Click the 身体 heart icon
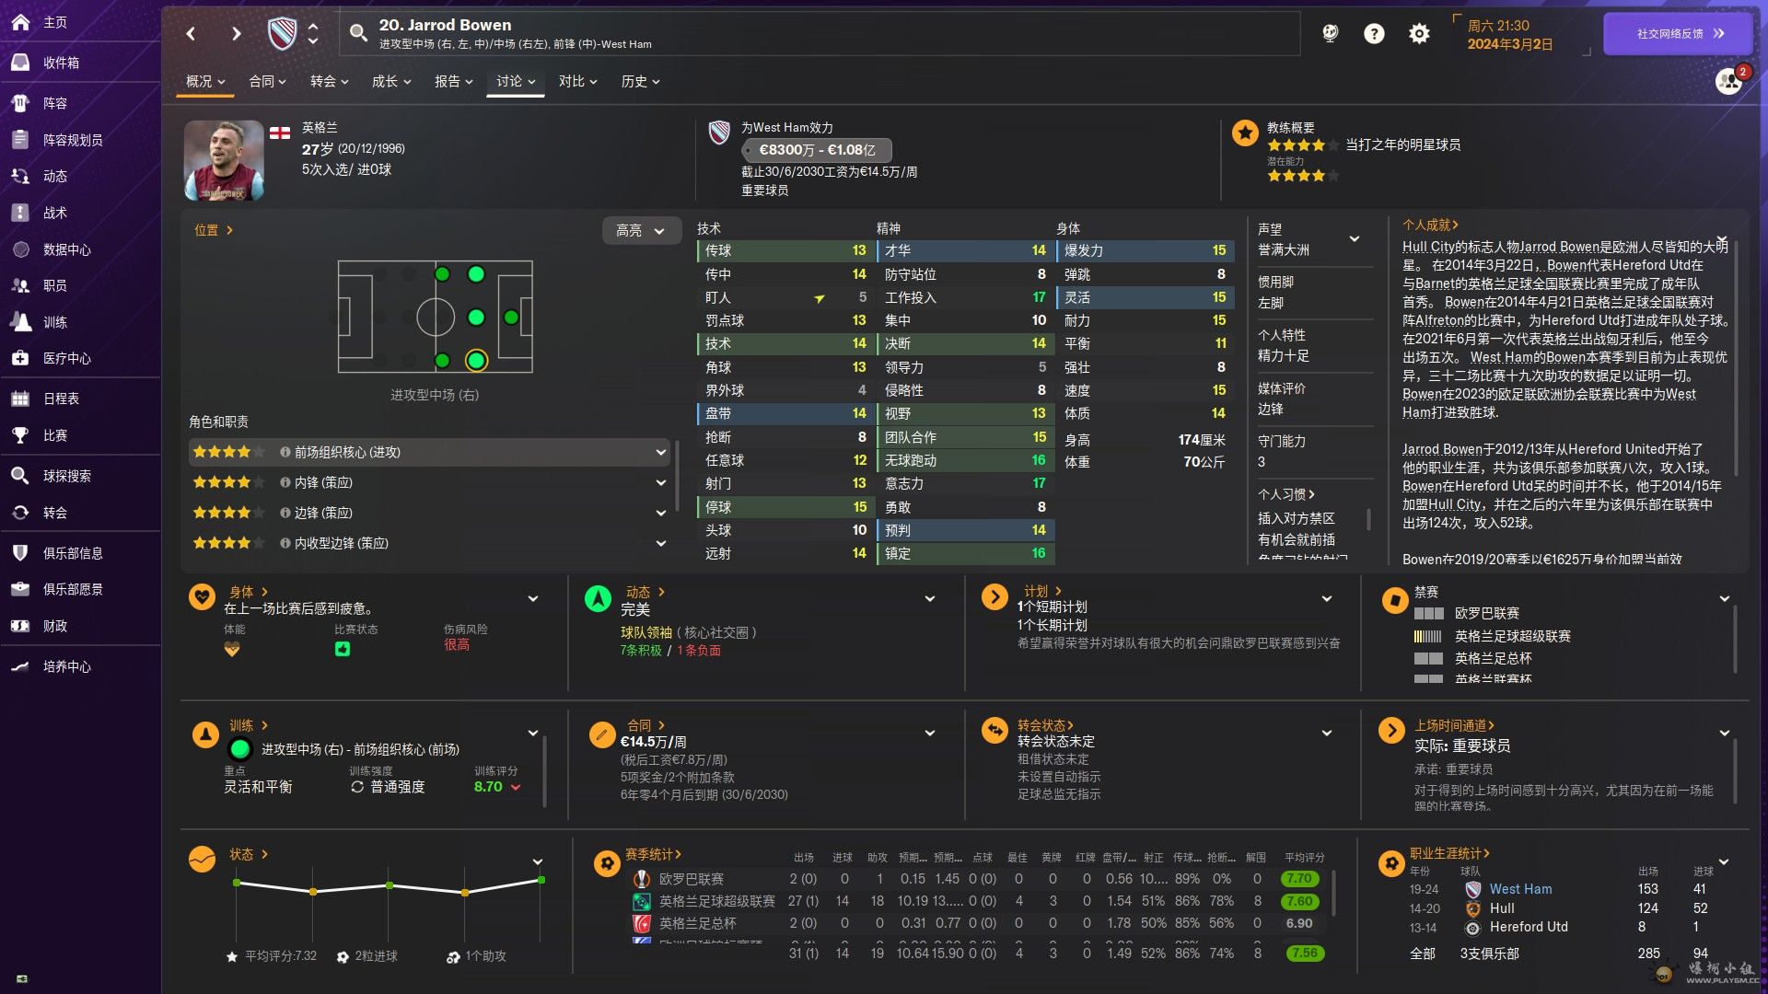This screenshot has width=1768, height=994. point(202,597)
